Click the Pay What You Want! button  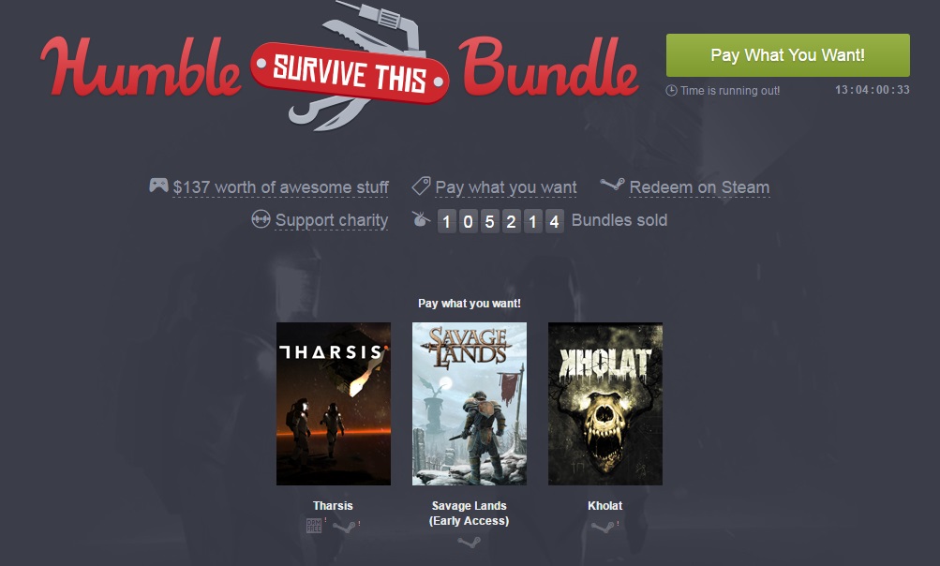(788, 55)
